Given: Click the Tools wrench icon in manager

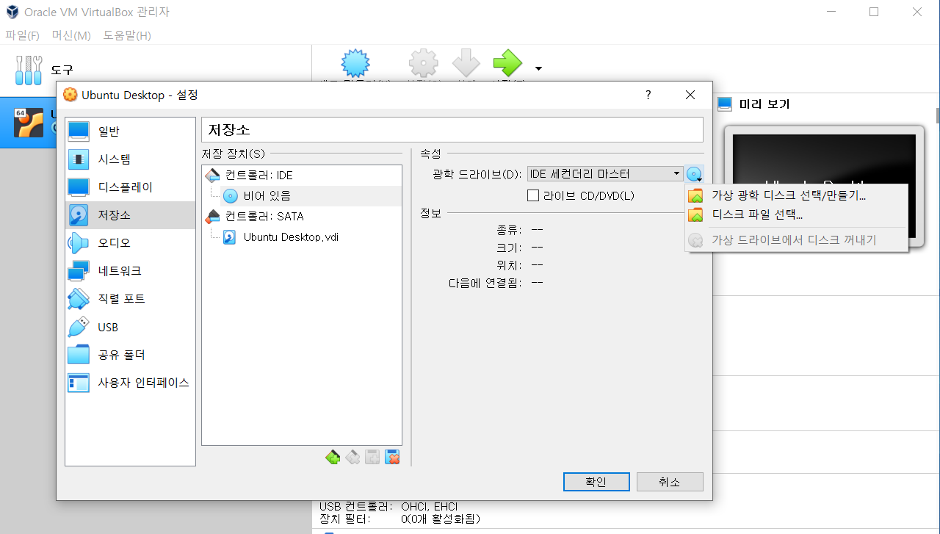Looking at the screenshot, I should point(29,70).
